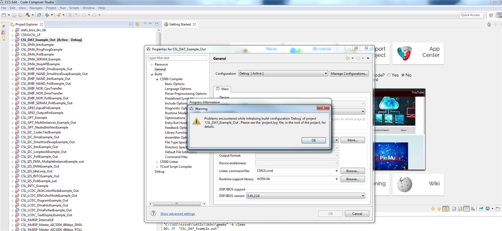Click back arrow in Properties General header
The height and width of the screenshot is (231, 502).
coord(348,58)
